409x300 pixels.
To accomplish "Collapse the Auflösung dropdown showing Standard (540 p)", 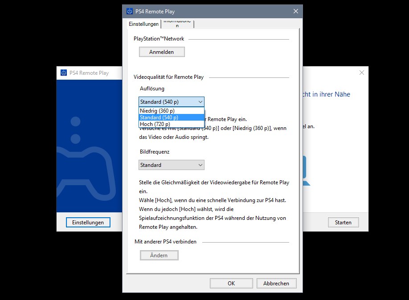I will [x=172, y=101].
